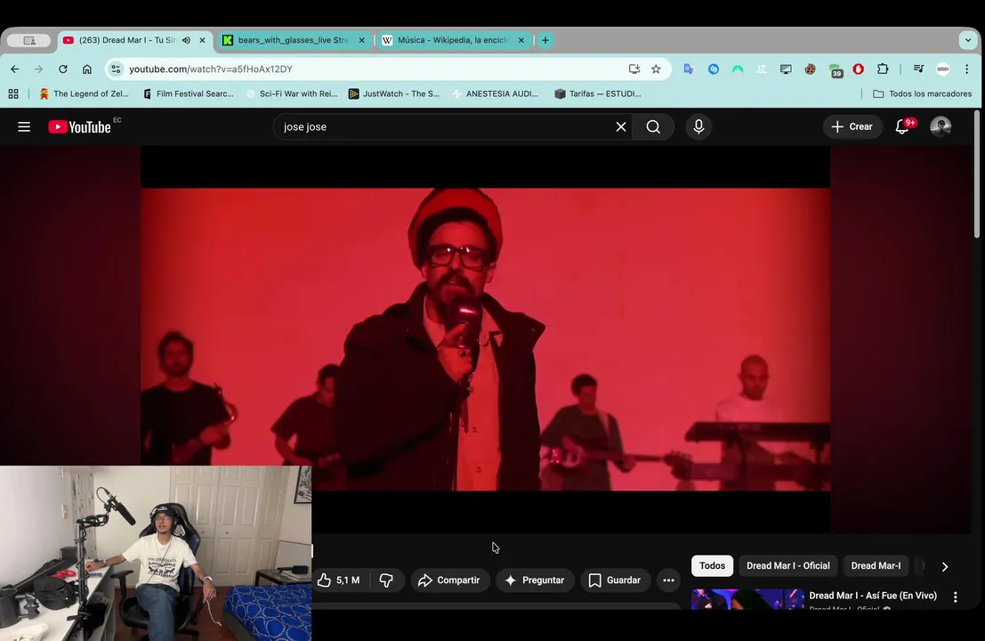Open the apps grid in bookmarks bar
This screenshot has width=985, height=641.
coord(13,93)
